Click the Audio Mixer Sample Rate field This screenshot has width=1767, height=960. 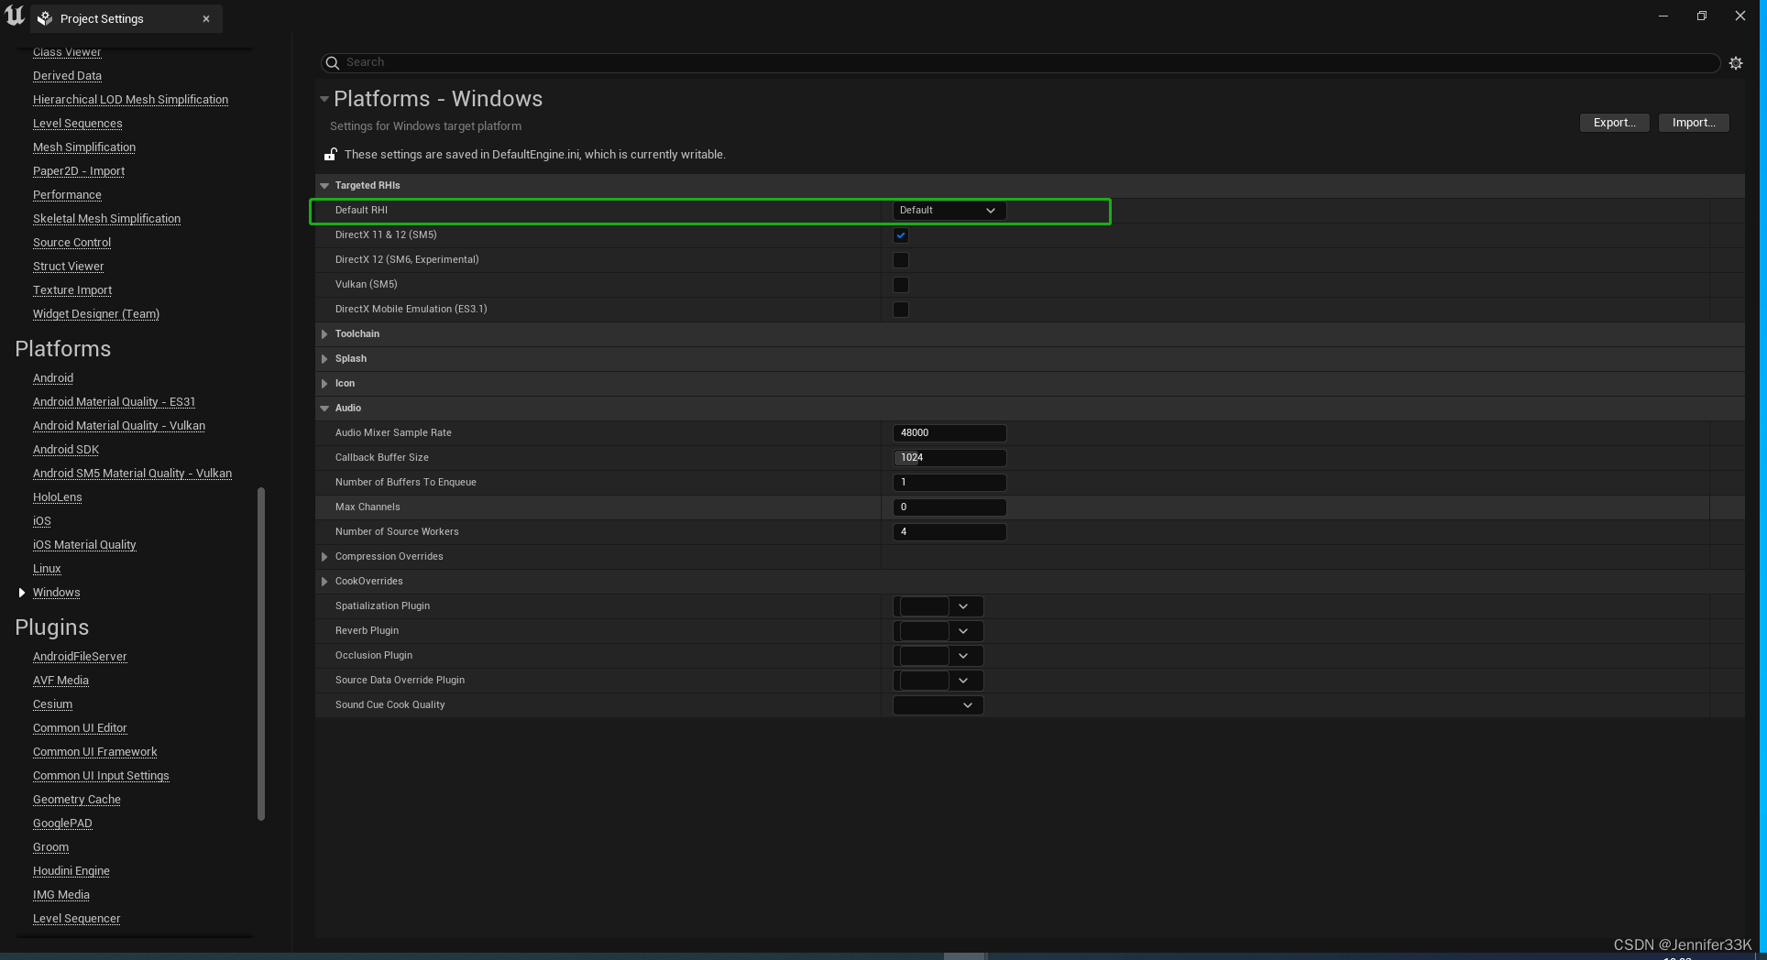(949, 433)
